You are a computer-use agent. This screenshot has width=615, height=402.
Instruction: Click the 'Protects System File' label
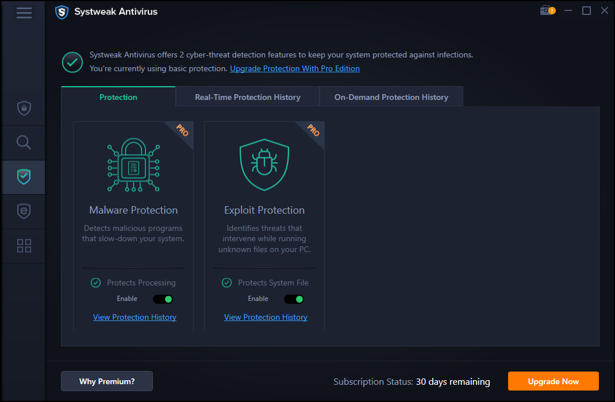273,283
